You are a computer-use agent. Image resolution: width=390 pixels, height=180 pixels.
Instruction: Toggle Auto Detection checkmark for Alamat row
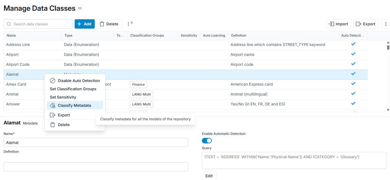click(x=353, y=74)
